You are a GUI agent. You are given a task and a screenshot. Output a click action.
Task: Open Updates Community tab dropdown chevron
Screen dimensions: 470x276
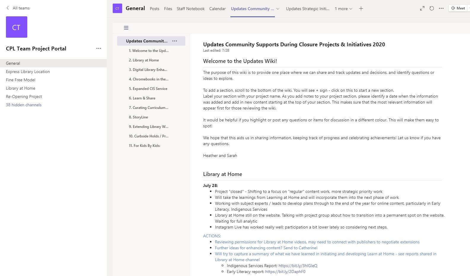(x=278, y=9)
